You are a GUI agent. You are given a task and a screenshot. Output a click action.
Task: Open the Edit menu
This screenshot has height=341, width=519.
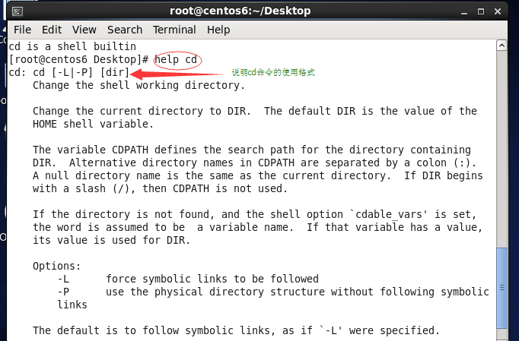pyautogui.click(x=52, y=30)
